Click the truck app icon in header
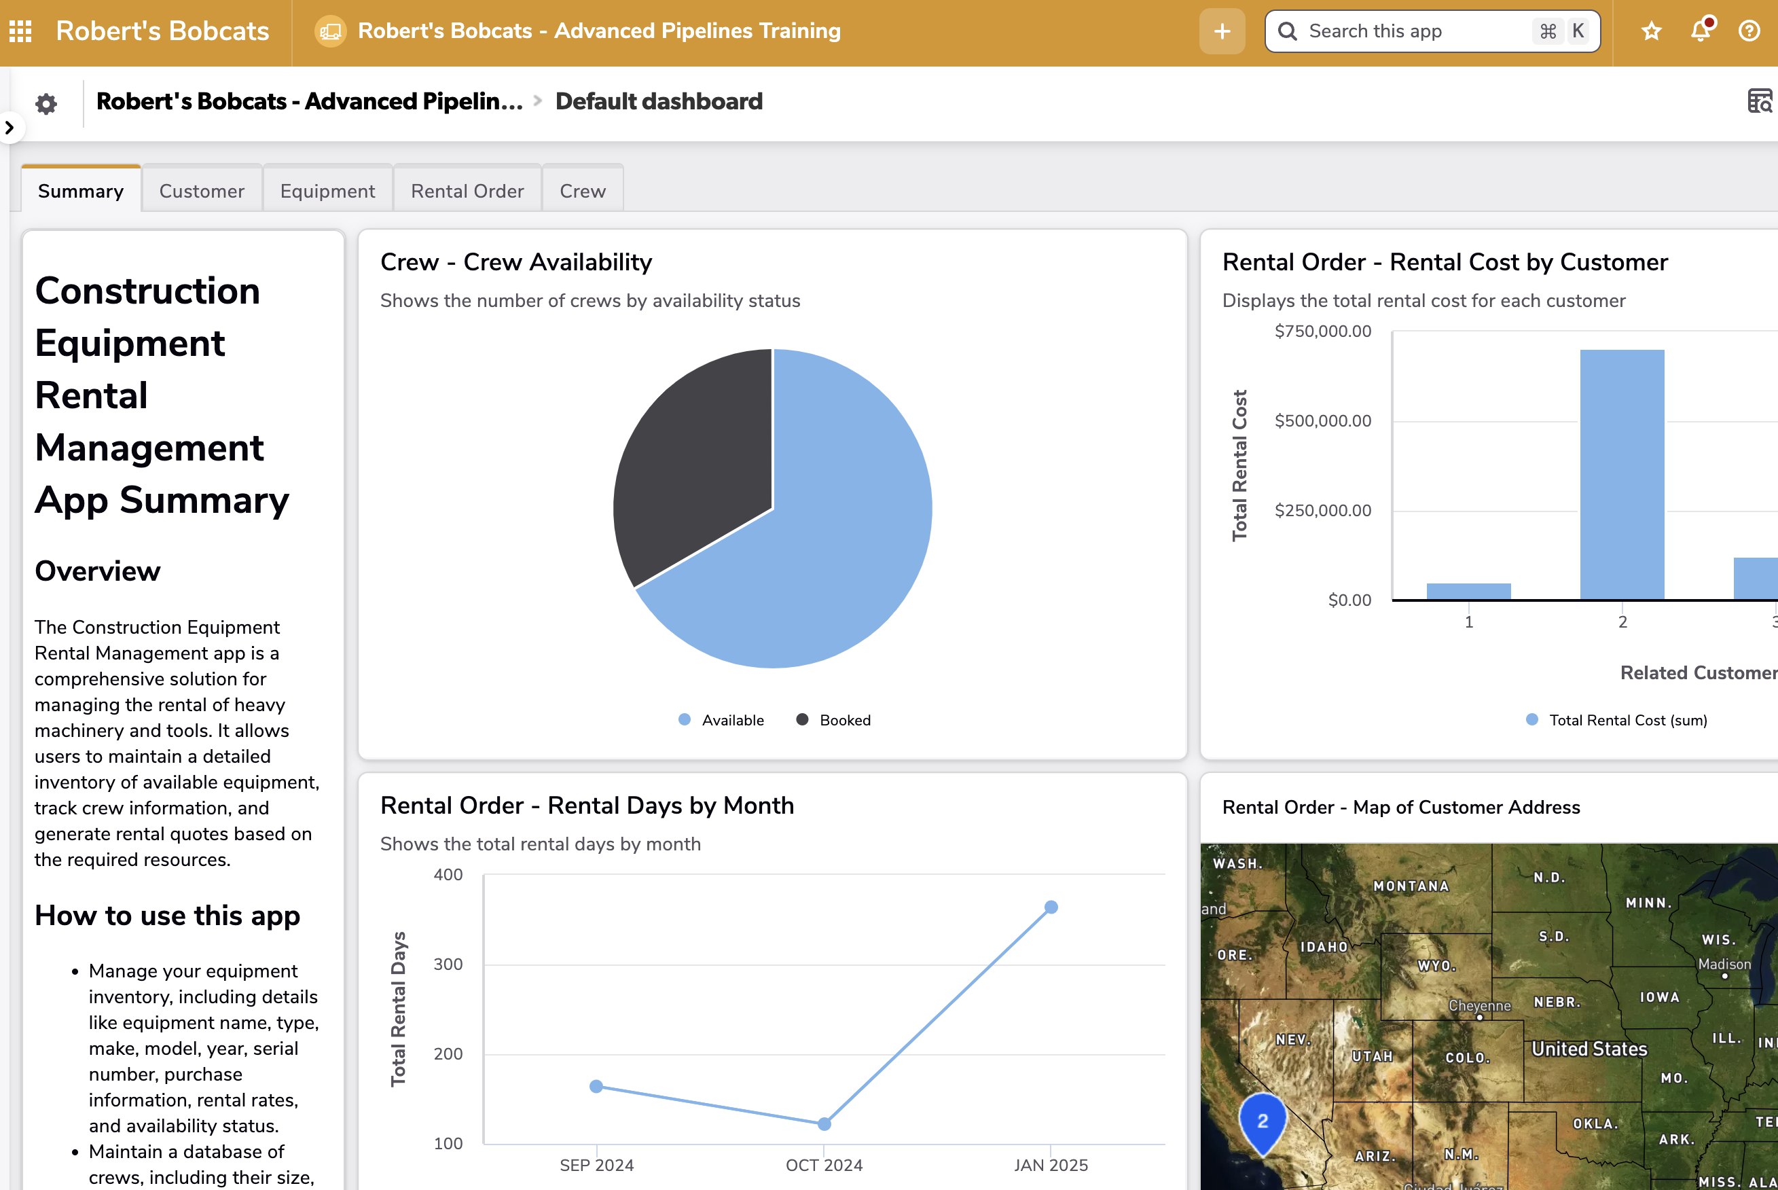The height and width of the screenshot is (1190, 1778). click(x=330, y=31)
